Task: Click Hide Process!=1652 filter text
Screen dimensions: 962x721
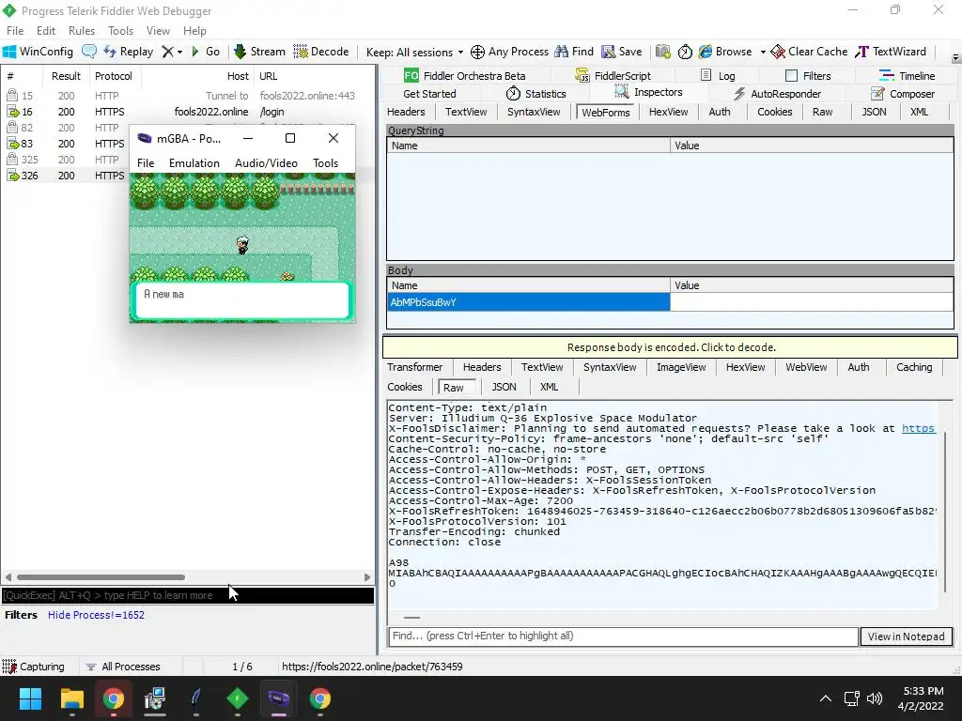Action: [97, 615]
